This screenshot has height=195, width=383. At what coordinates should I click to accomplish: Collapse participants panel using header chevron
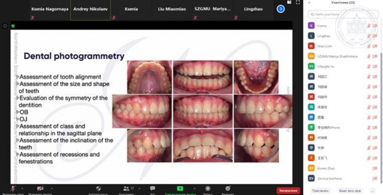coord(309,3)
